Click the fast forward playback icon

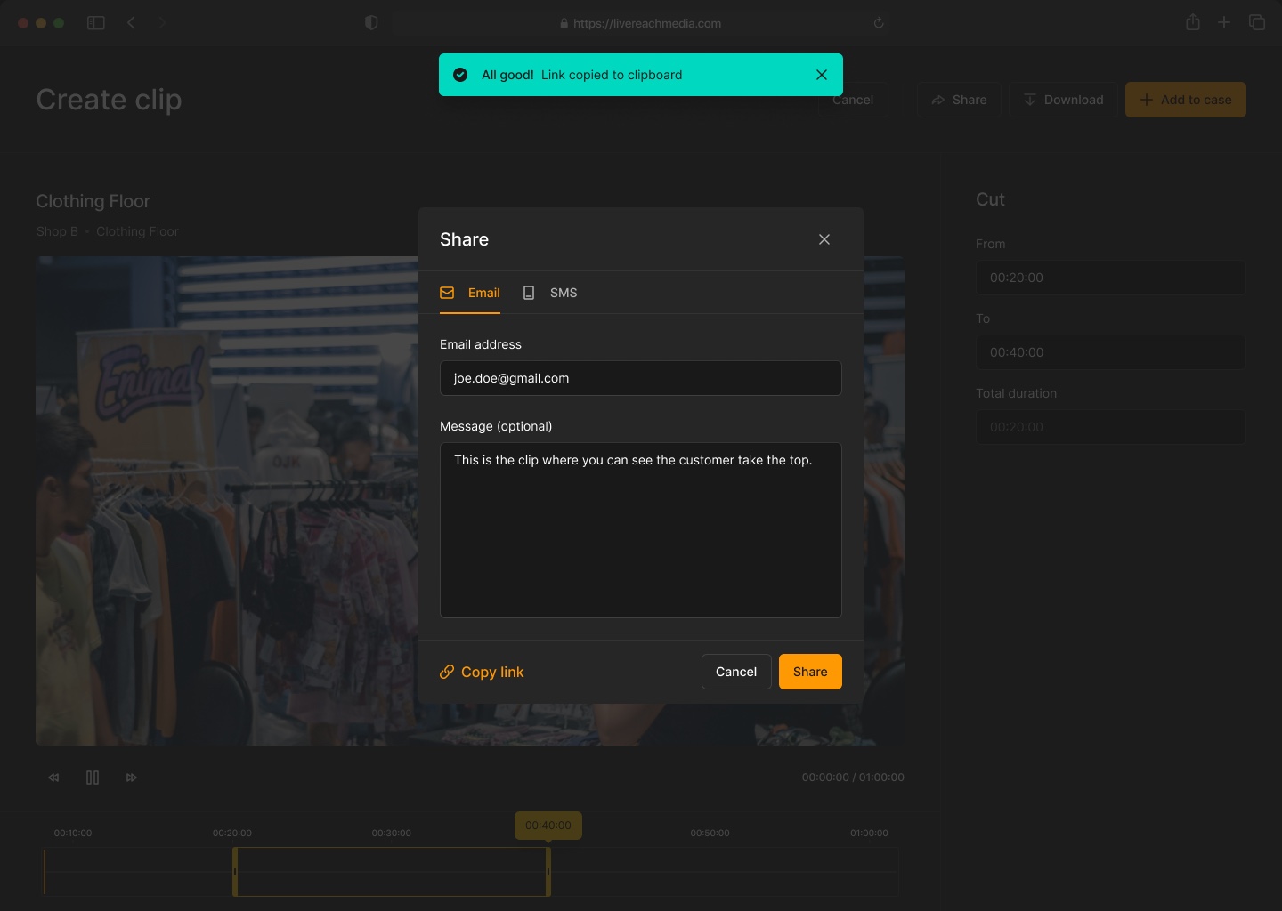(132, 778)
